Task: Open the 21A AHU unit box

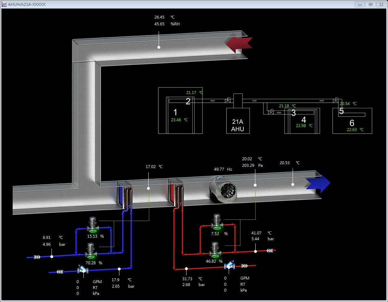Action: [x=237, y=121]
